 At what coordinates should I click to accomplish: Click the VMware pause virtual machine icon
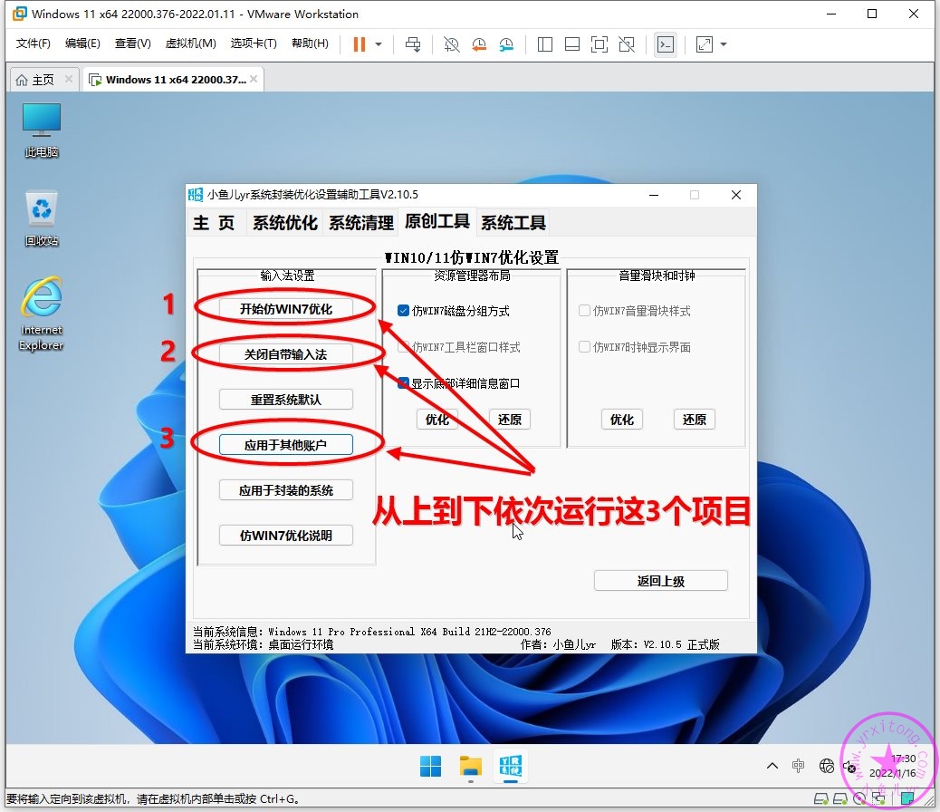(360, 44)
